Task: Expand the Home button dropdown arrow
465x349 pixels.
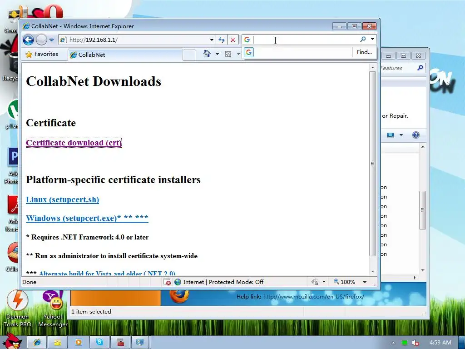Action: pos(217,54)
